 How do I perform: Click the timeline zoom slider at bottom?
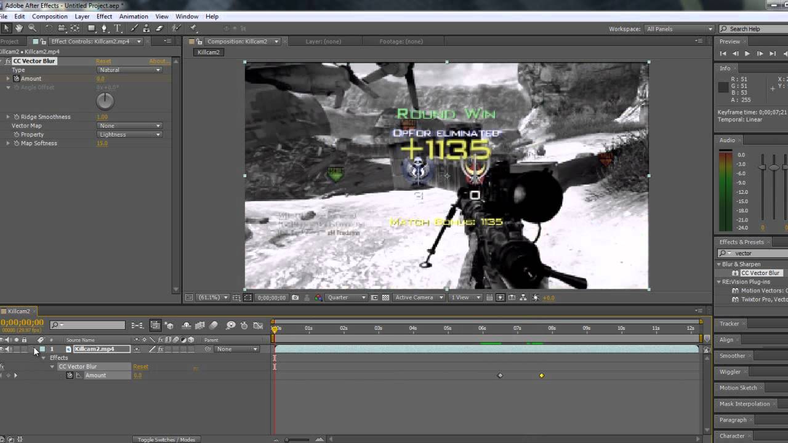coord(296,439)
